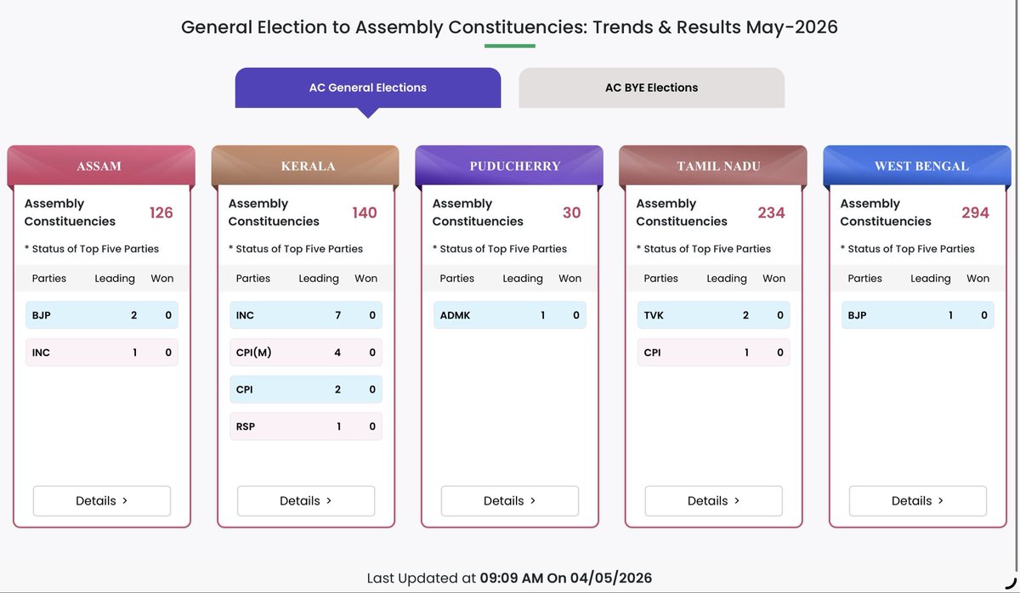Select the PUDUCHERRY card header
The height and width of the screenshot is (593, 1020).
pyautogui.click(x=509, y=166)
